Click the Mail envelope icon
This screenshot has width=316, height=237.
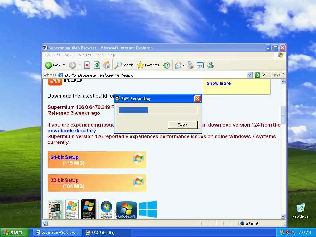178,65
